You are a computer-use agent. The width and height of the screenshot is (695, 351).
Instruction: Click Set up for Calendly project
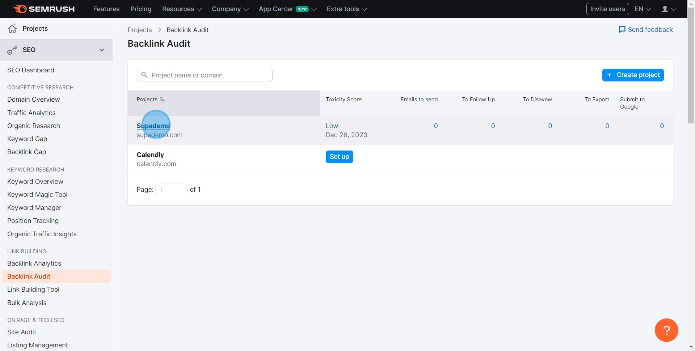click(339, 157)
